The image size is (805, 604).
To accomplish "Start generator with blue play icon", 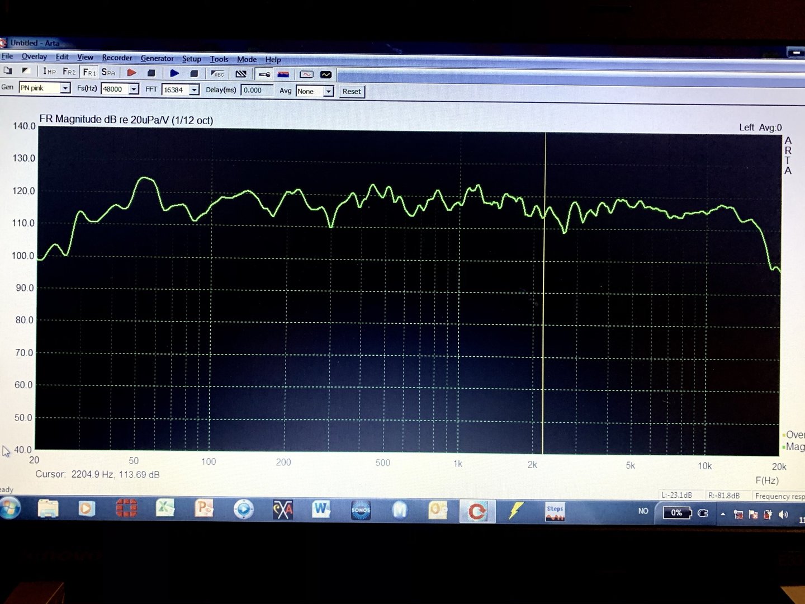I will coord(174,73).
